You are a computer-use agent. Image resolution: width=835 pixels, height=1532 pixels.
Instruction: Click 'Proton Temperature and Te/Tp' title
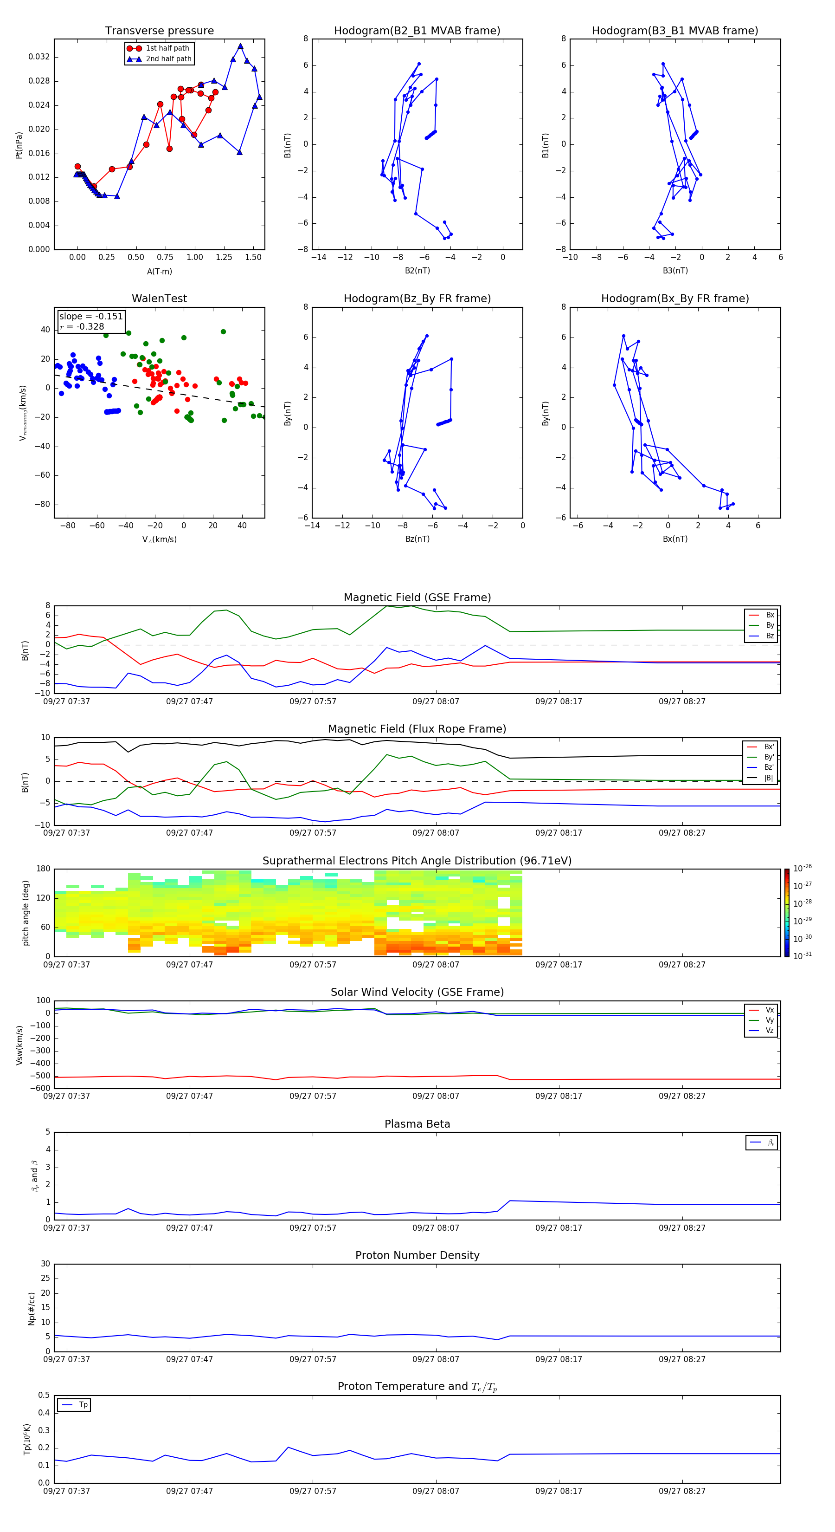[x=417, y=1387]
